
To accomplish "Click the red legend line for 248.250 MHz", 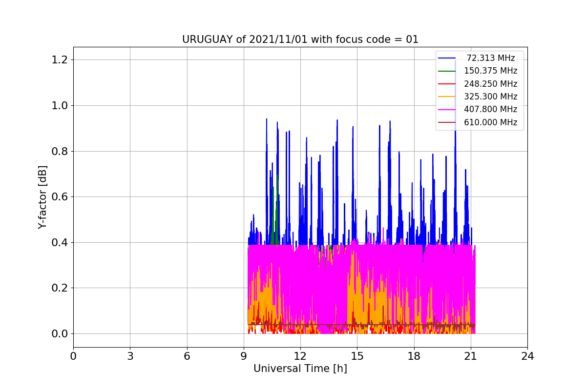I will pyautogui.click(x=447, y=84).
